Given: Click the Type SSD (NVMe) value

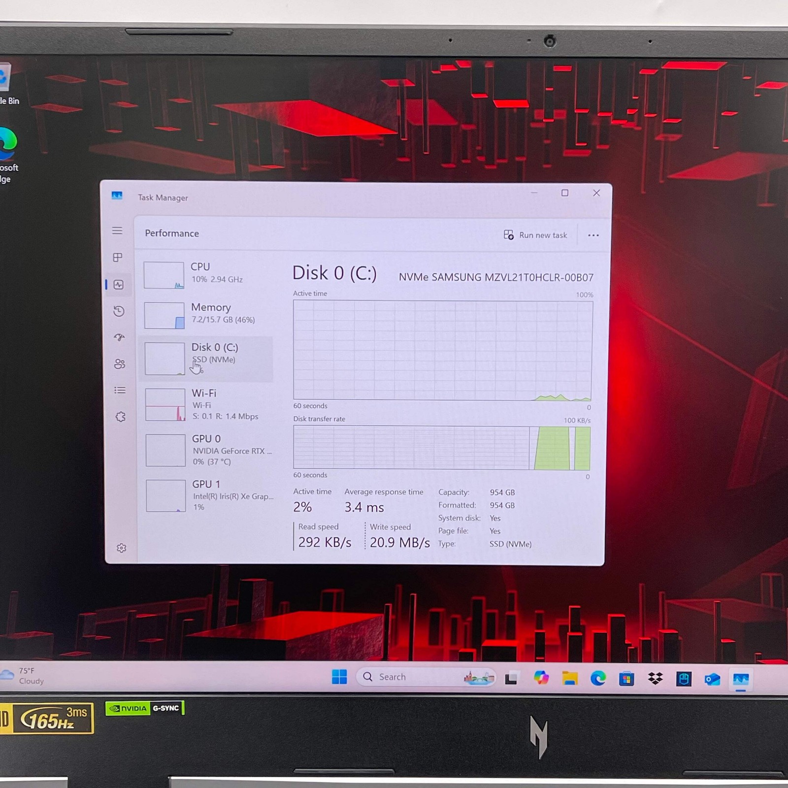Looking at the screenshot, I should click(x=510, y=544).
